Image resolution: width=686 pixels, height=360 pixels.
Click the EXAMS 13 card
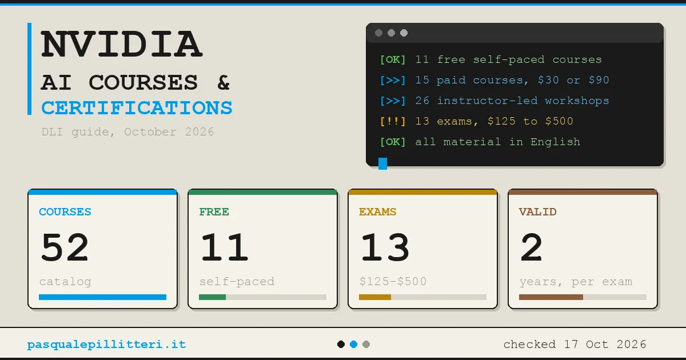point(423,249)
